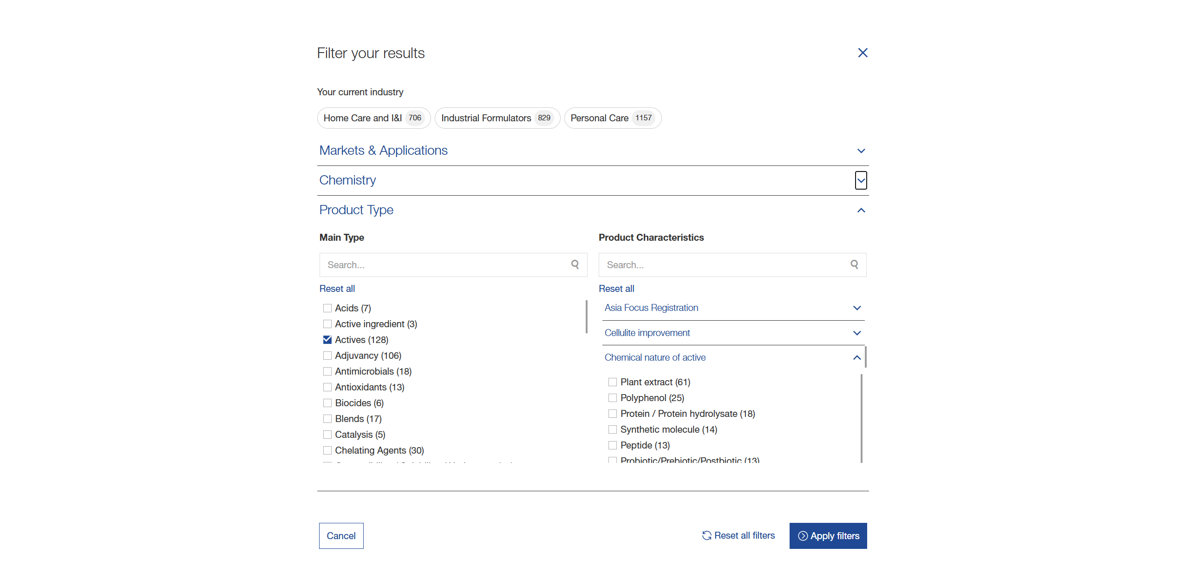Expand Asia Focus Registration group
This screenshot has height=587, width=1183.
(856, 308)
